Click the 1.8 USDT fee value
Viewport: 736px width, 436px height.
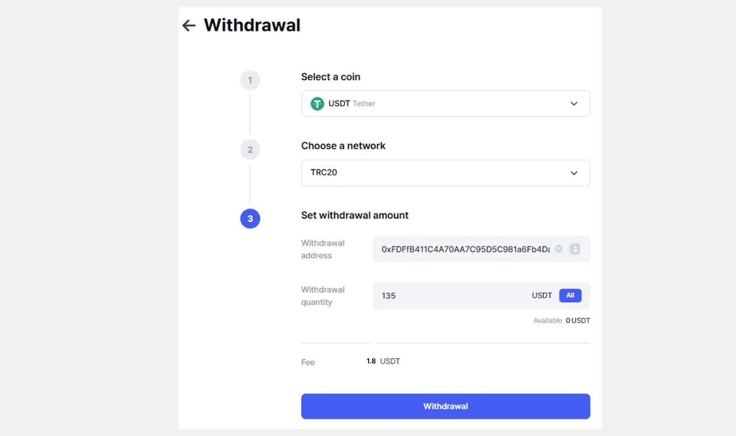coord(383,361)
